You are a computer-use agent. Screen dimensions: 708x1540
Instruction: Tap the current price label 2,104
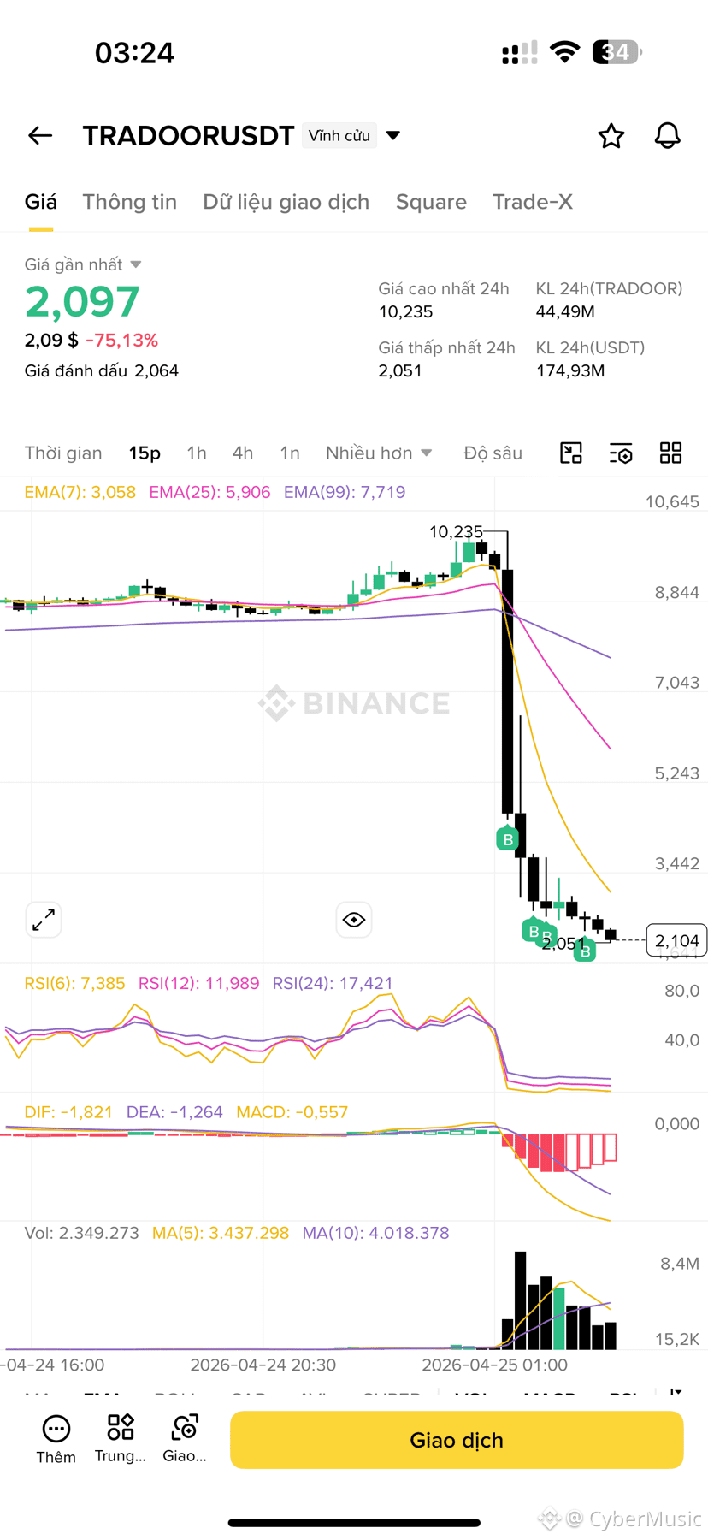[676, 941]
